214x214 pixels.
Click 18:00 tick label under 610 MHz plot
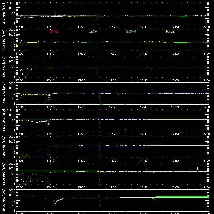click(x=206, y=81)
